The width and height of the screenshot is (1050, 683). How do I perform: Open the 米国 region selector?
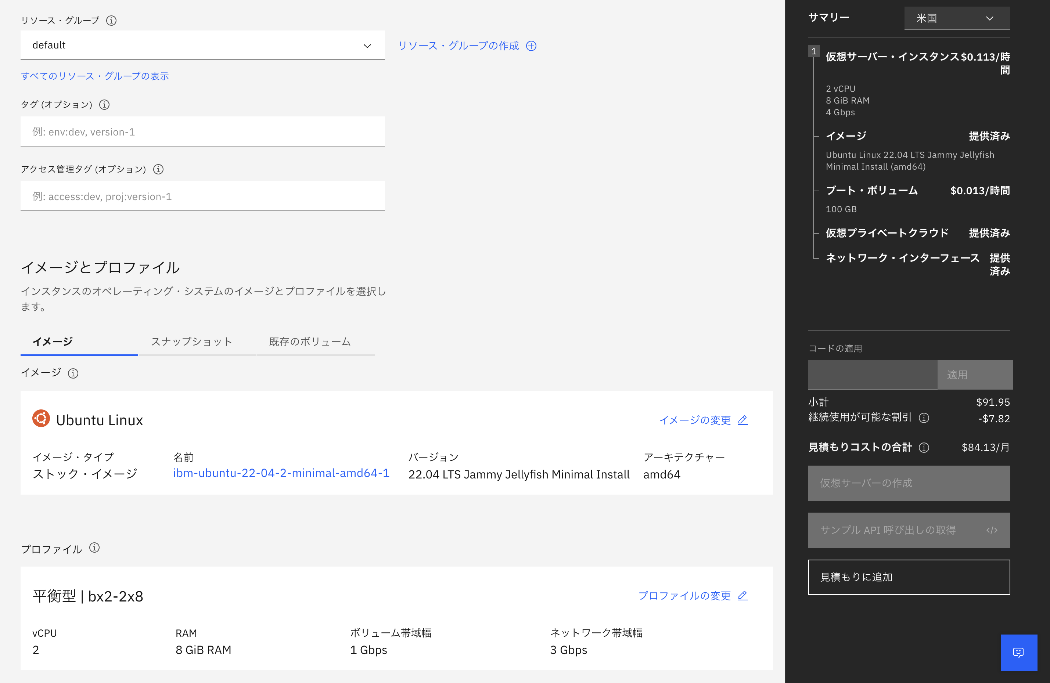956,18
